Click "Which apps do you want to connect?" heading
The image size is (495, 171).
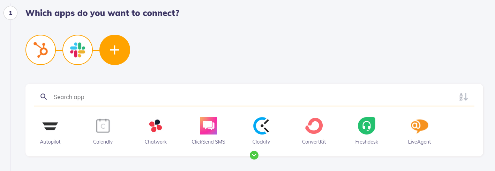point(102,13)
